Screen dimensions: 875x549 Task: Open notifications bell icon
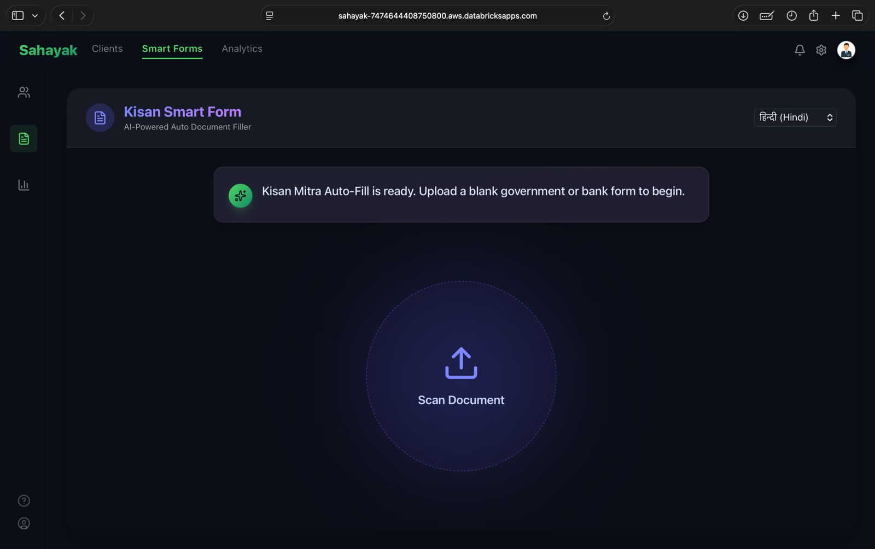coord(800,50)
